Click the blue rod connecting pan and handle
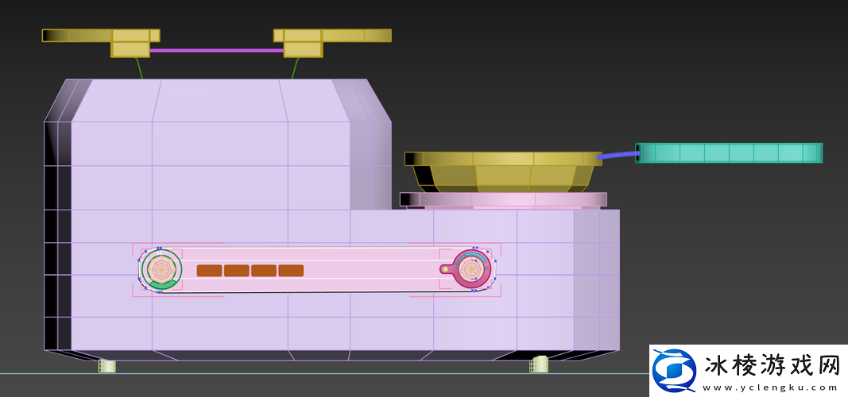 tap(617, 156)
